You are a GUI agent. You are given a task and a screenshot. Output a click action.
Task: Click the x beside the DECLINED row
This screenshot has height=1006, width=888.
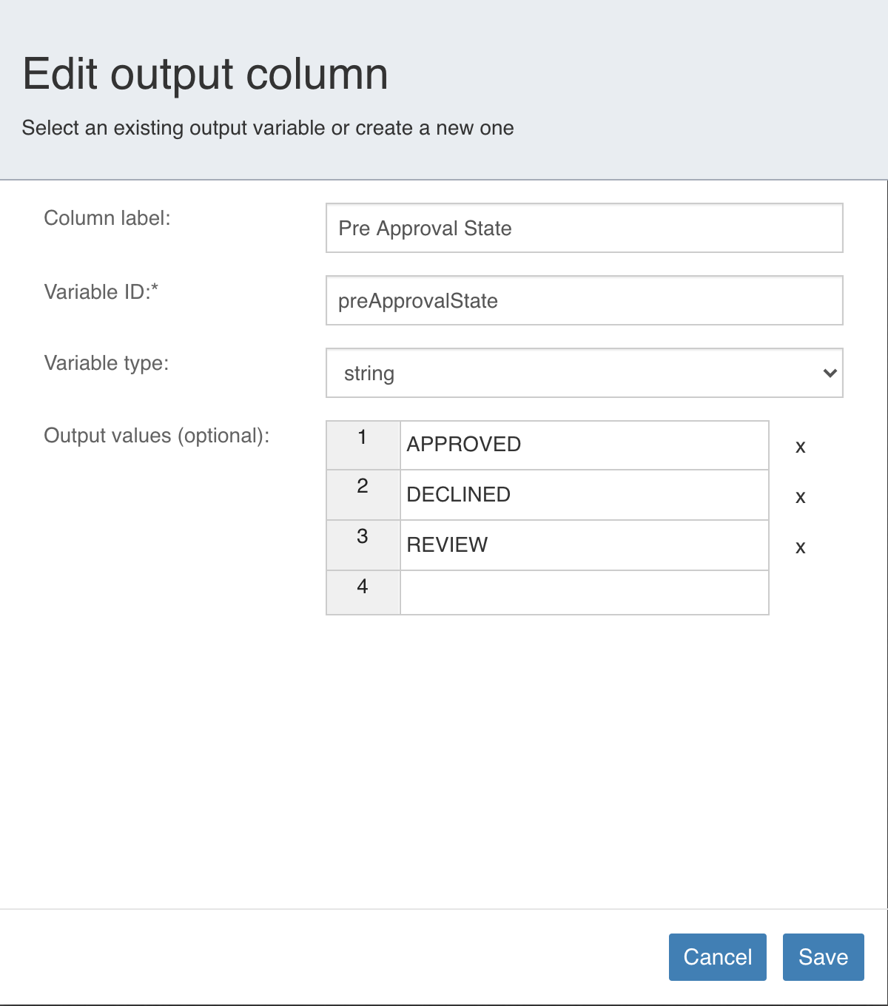pos(800,497)
